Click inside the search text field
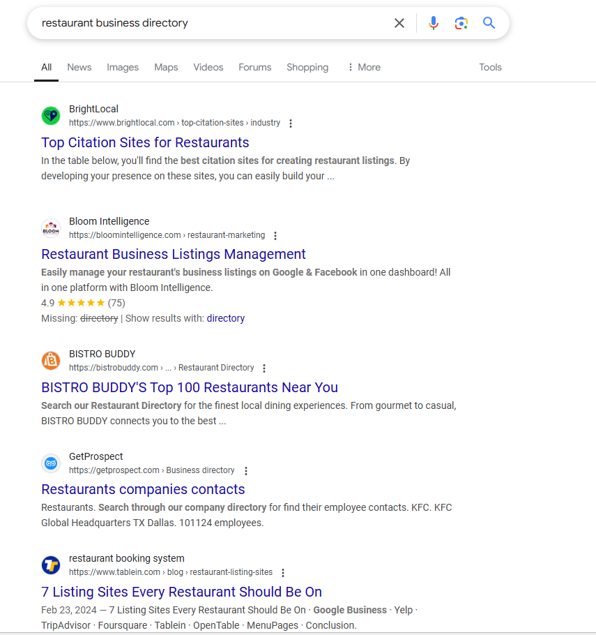The width and height of the screenshot is (596, 635). pos(209,23)
